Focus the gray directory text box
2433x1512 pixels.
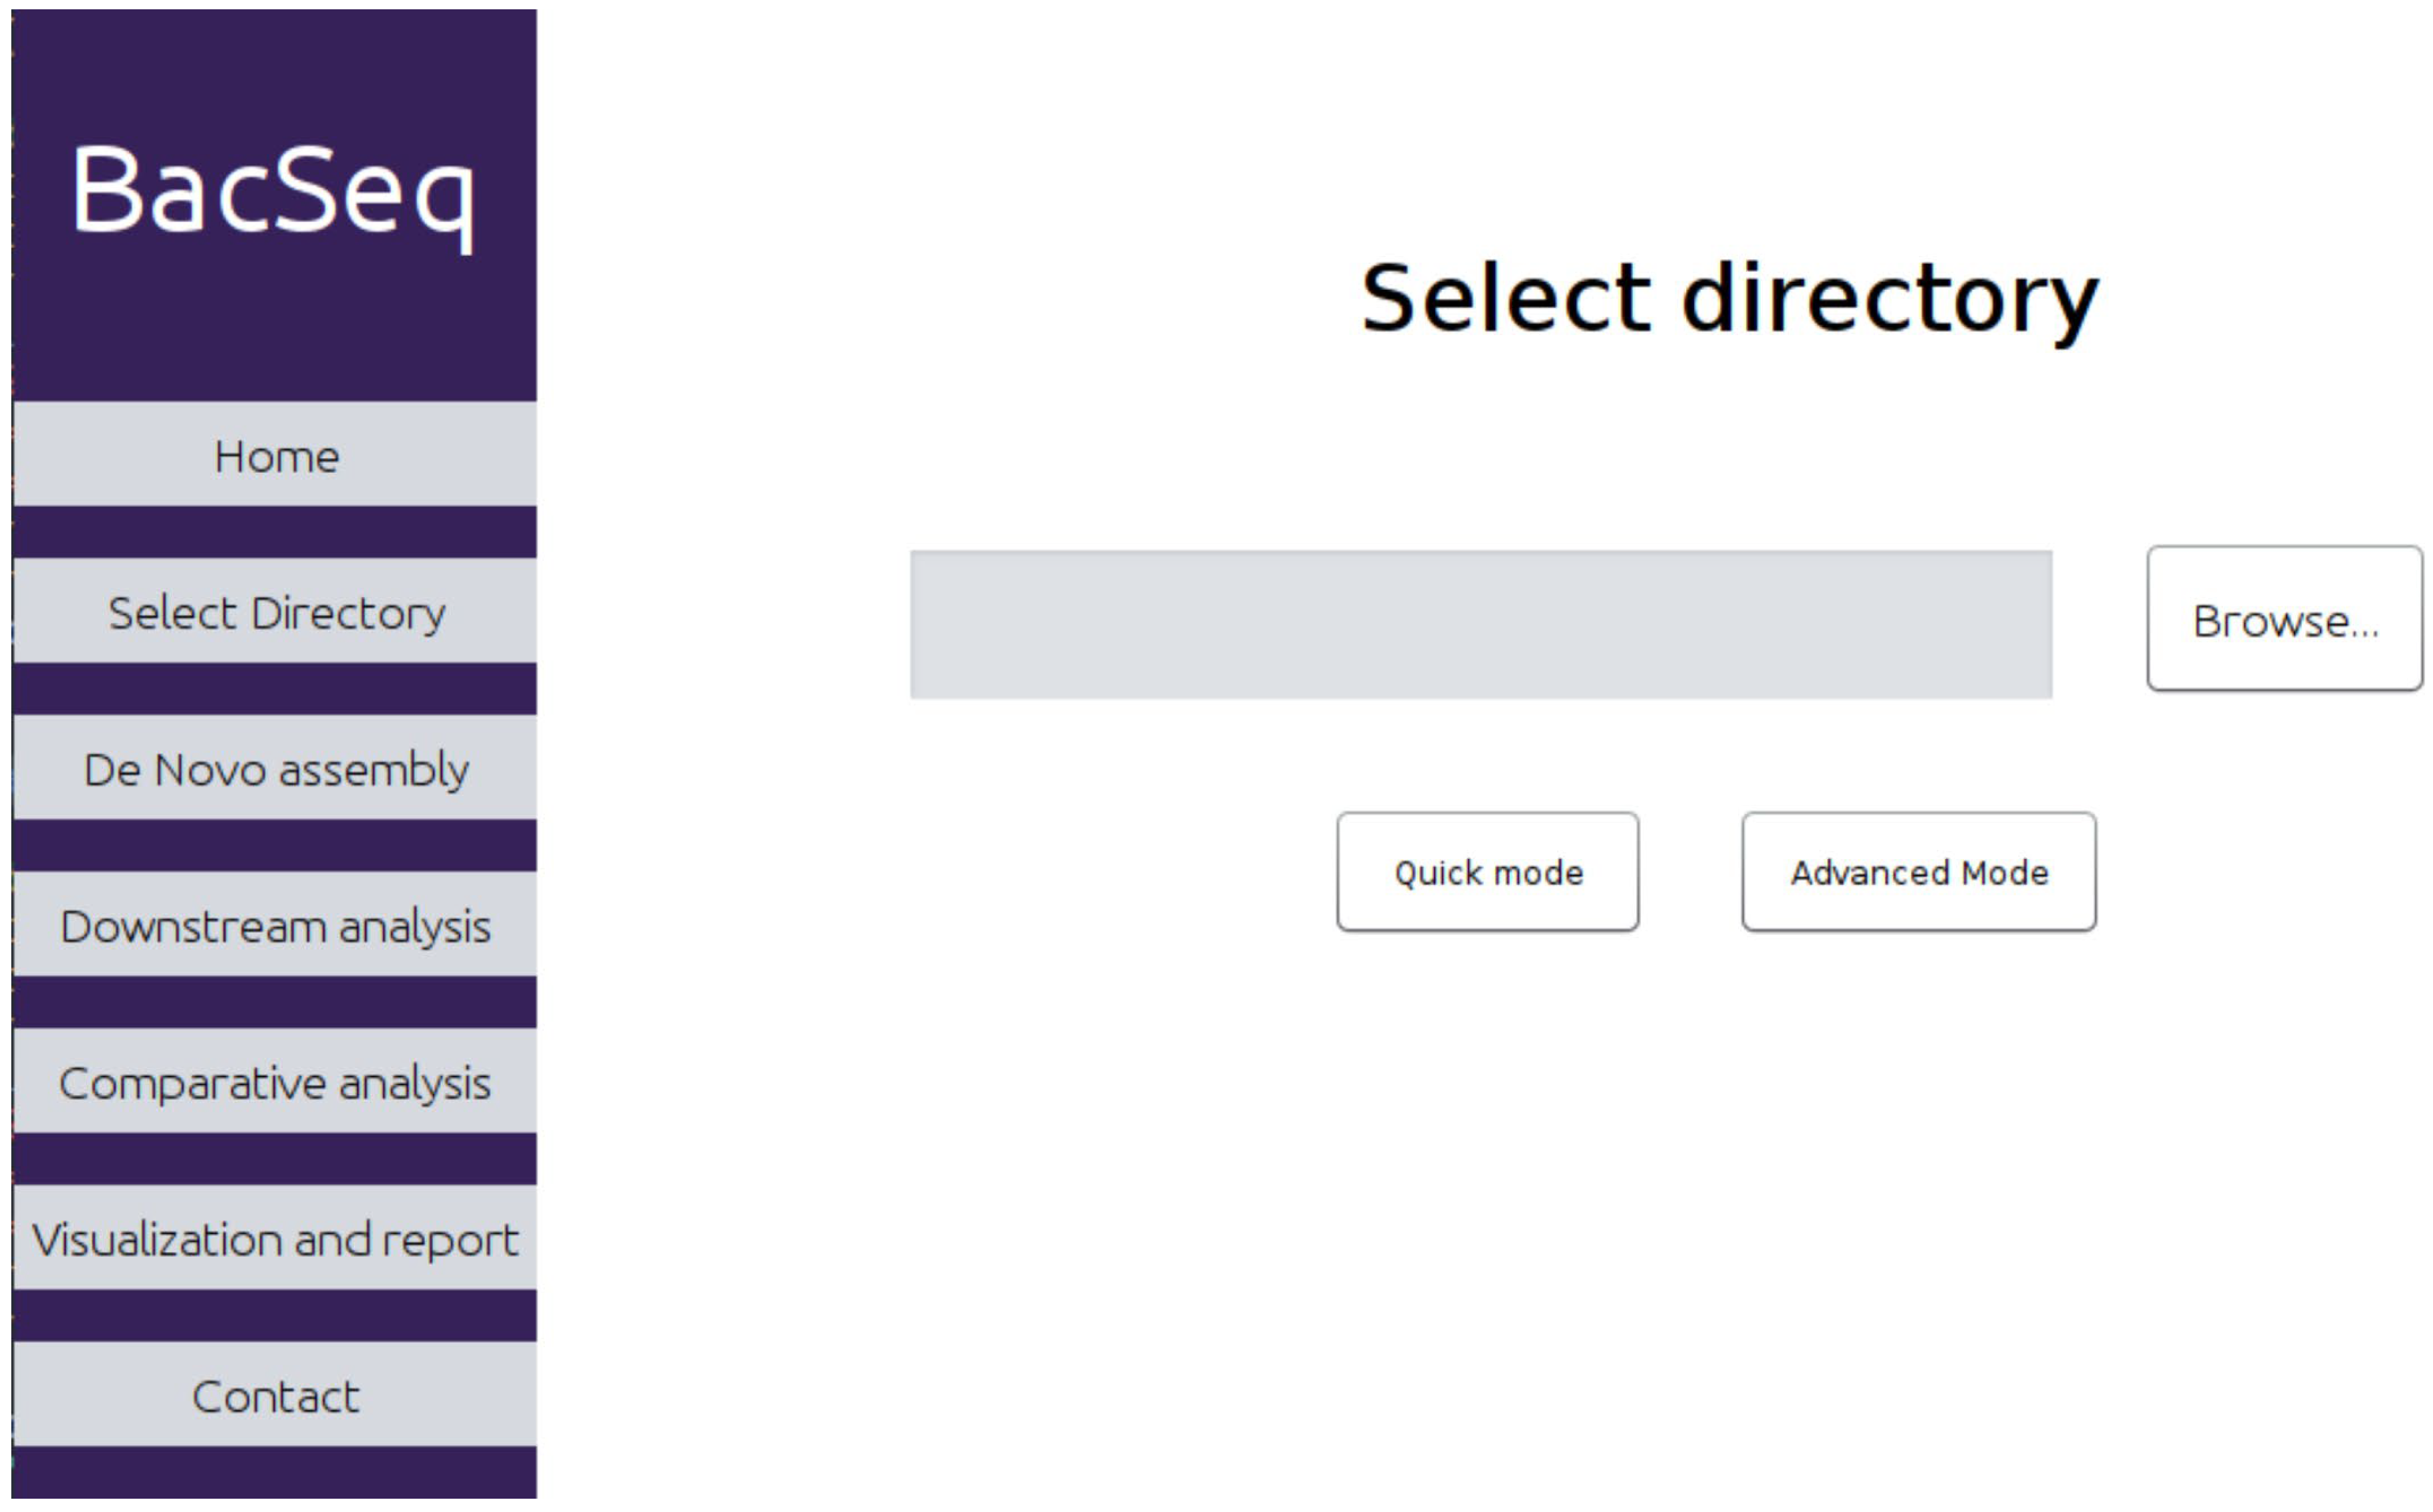tap(1480, 624)
